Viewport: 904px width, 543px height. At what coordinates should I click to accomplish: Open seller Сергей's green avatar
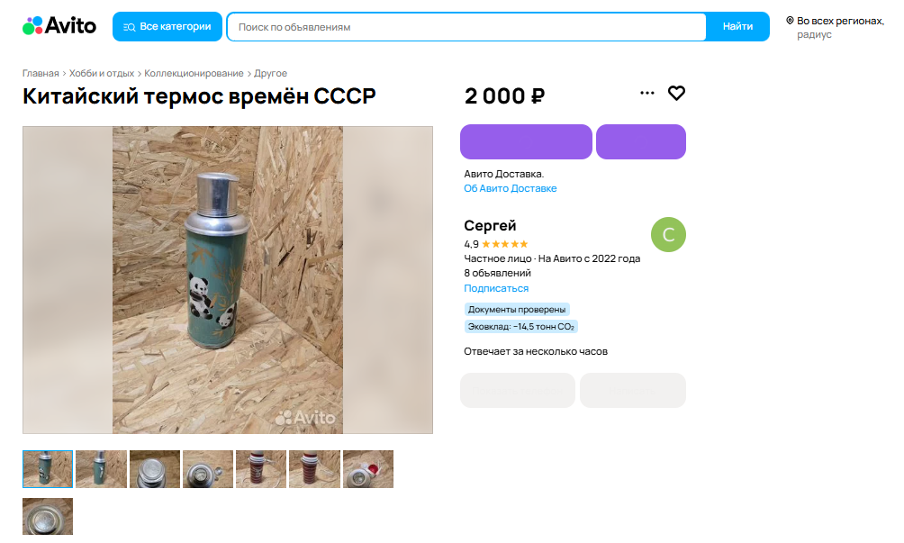pos(668,235)
